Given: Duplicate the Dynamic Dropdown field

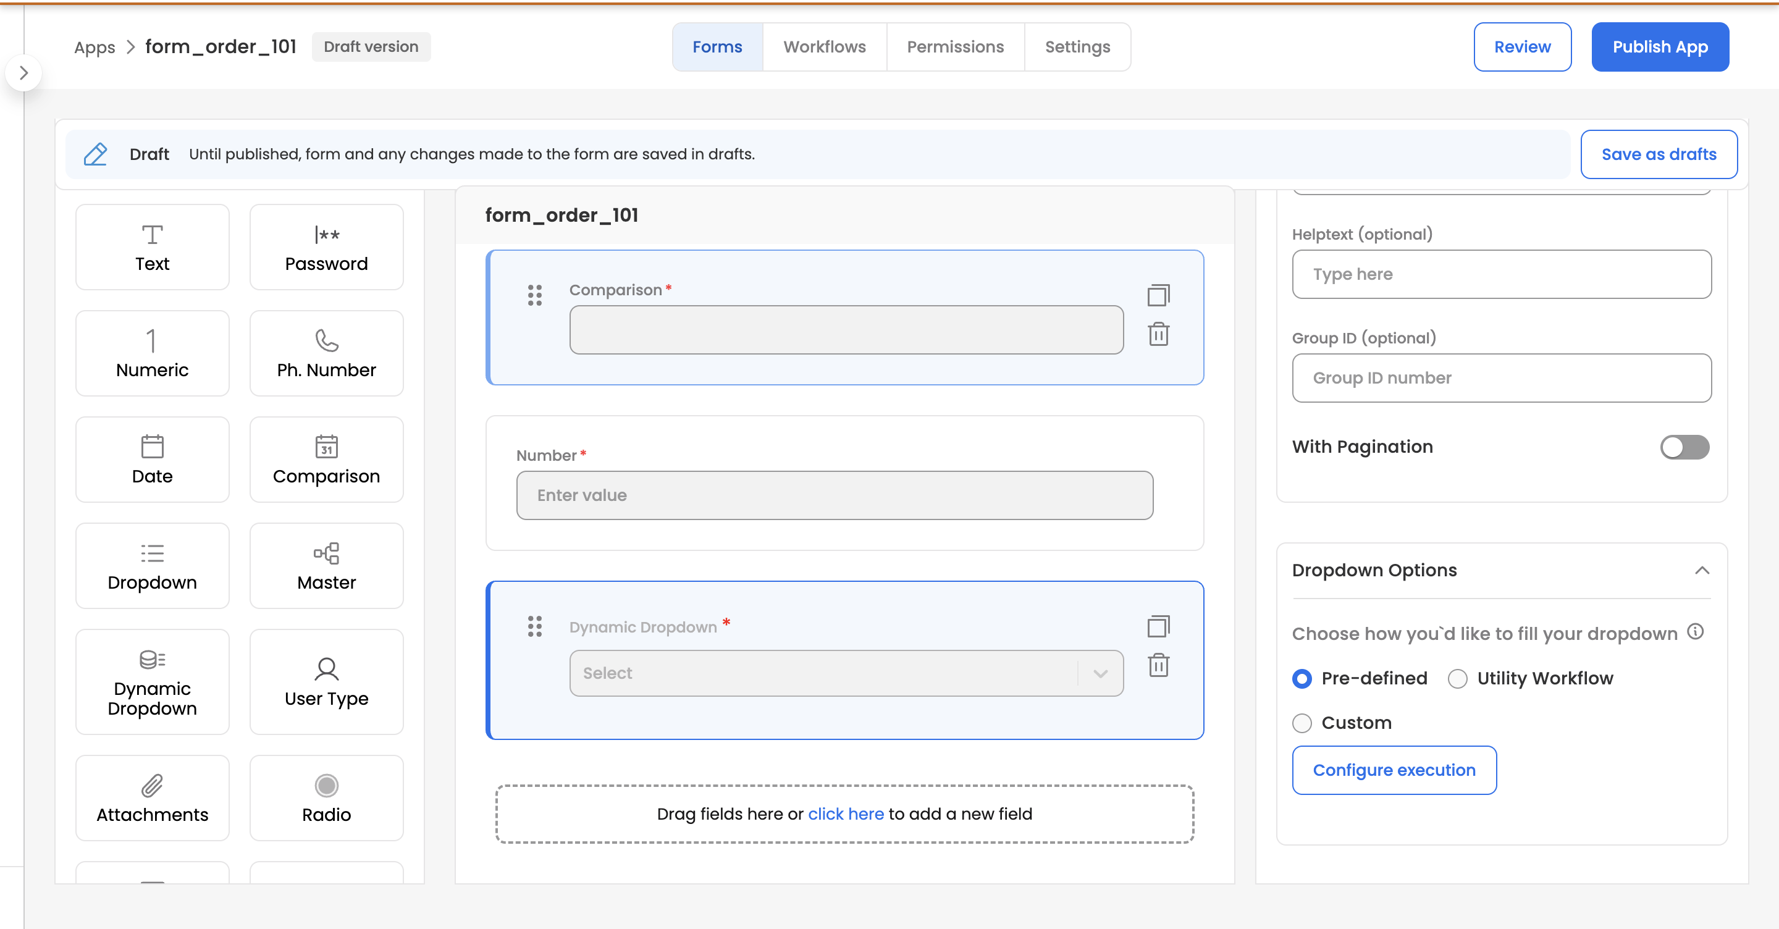Looking at the screenshot, I should pos(1158,626).
